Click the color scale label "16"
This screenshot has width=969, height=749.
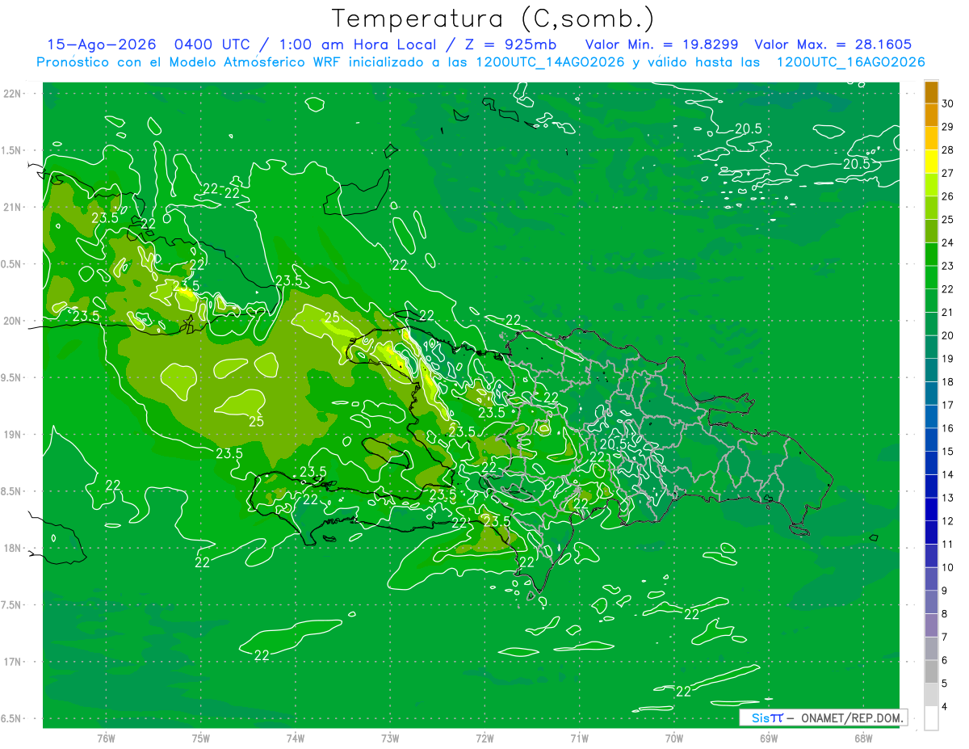click(x=948, y=428)
